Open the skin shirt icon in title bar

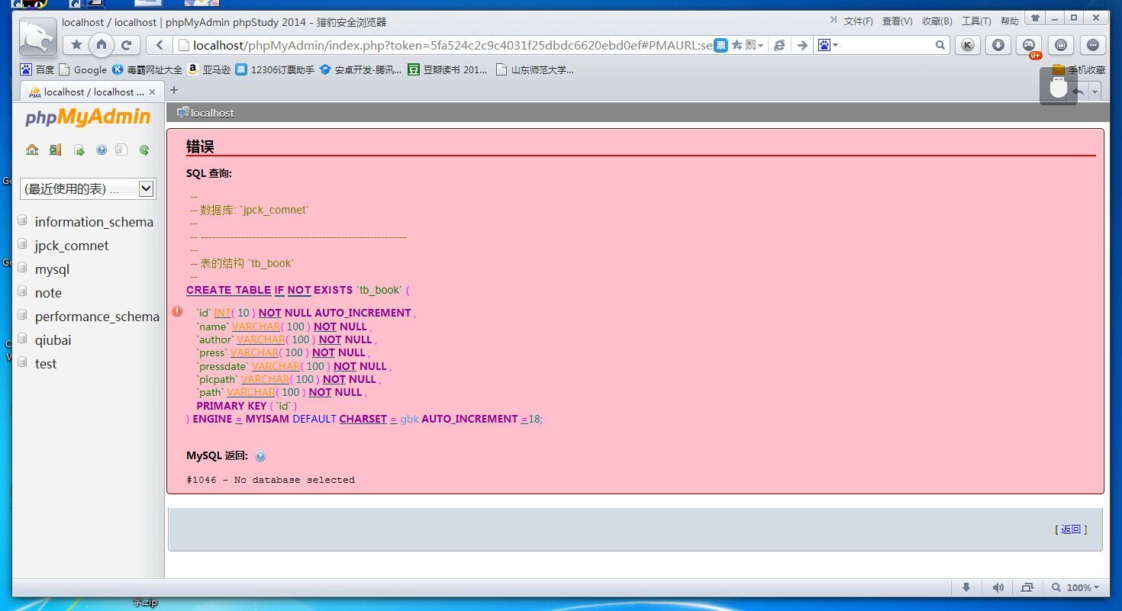click(x=1035, y=18)
